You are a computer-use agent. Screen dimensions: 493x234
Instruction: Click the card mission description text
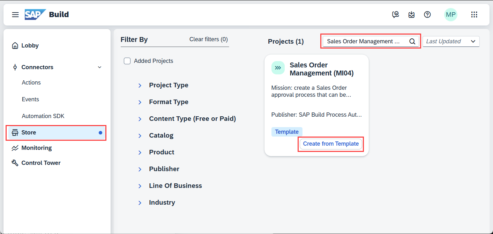311,91
